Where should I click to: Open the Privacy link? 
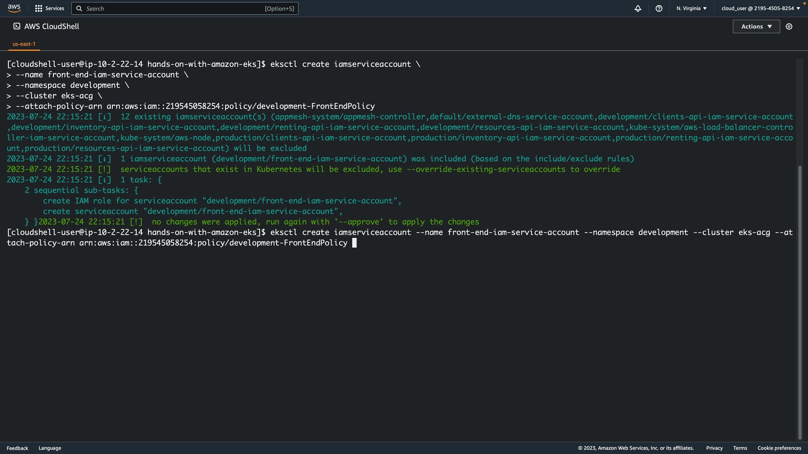pyautogui.click(x=714, y=448)
